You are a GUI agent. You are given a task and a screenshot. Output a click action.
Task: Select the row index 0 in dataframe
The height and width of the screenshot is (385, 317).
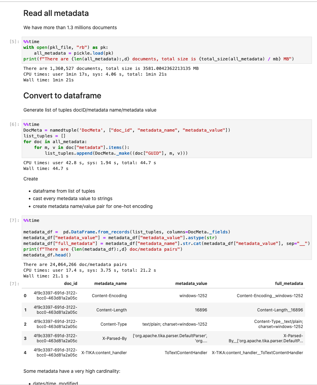(x=25, y=296)
